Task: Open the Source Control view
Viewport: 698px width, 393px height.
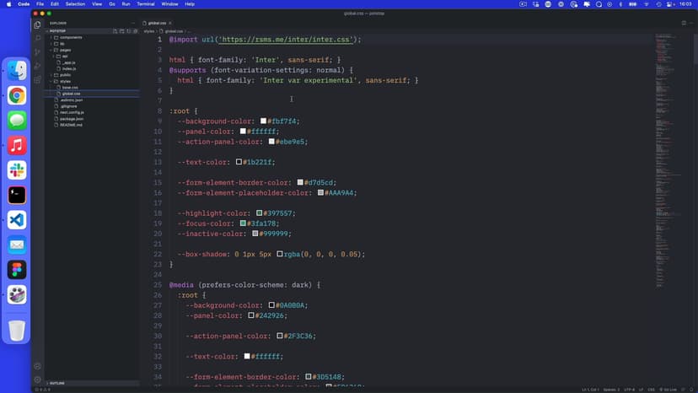Action: 38,51
